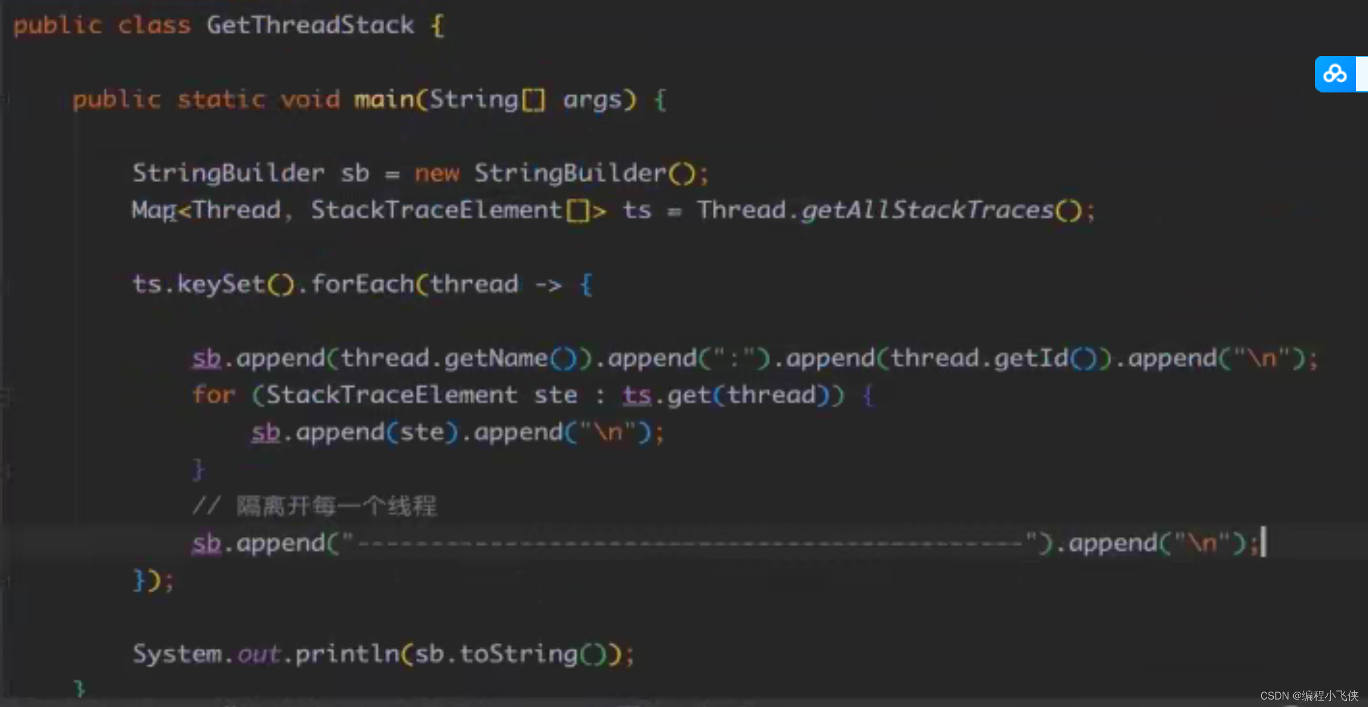Click 'append(ste)' inside the for loop
1368x707 pixels.
click(378, 433)
